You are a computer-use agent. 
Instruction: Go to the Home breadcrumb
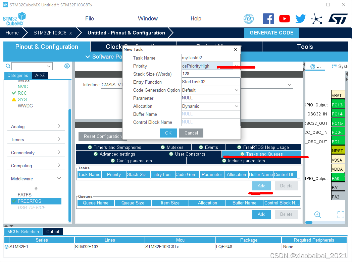[x=12, y=33]
